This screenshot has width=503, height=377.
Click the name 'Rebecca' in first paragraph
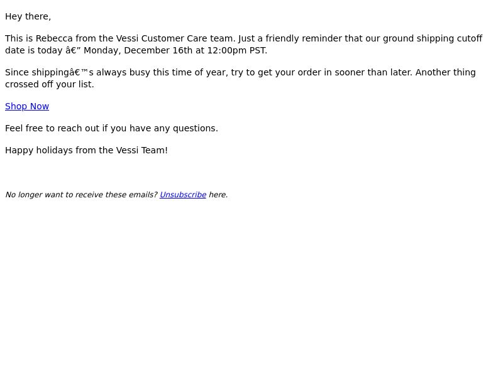point(54,38)
